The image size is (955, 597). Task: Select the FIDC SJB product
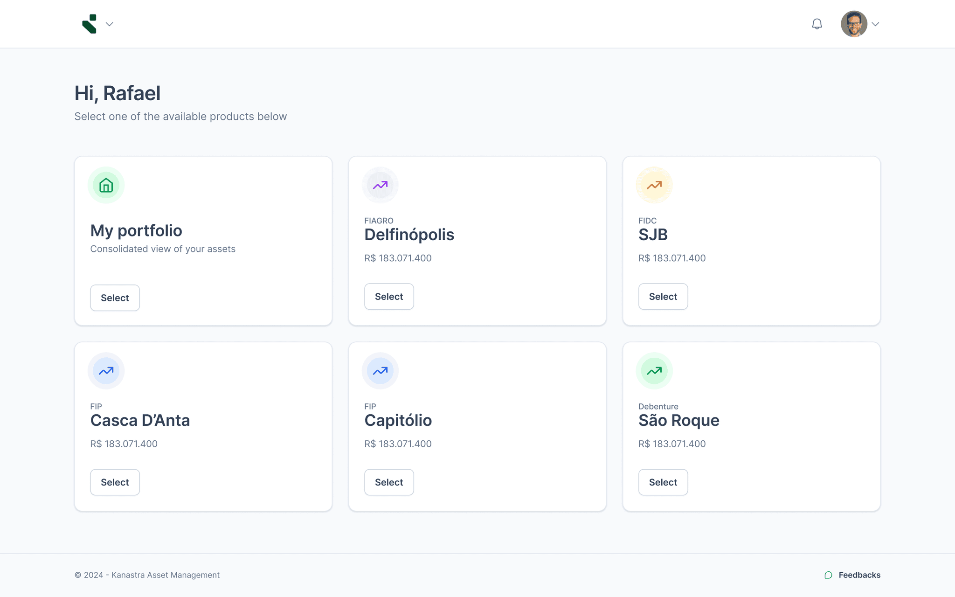[663, 296]
